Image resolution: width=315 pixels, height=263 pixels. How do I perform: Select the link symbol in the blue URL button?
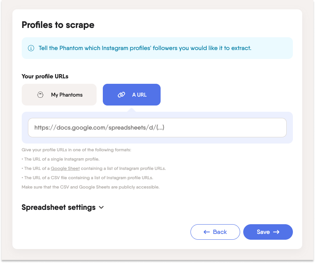coord(121,94)
